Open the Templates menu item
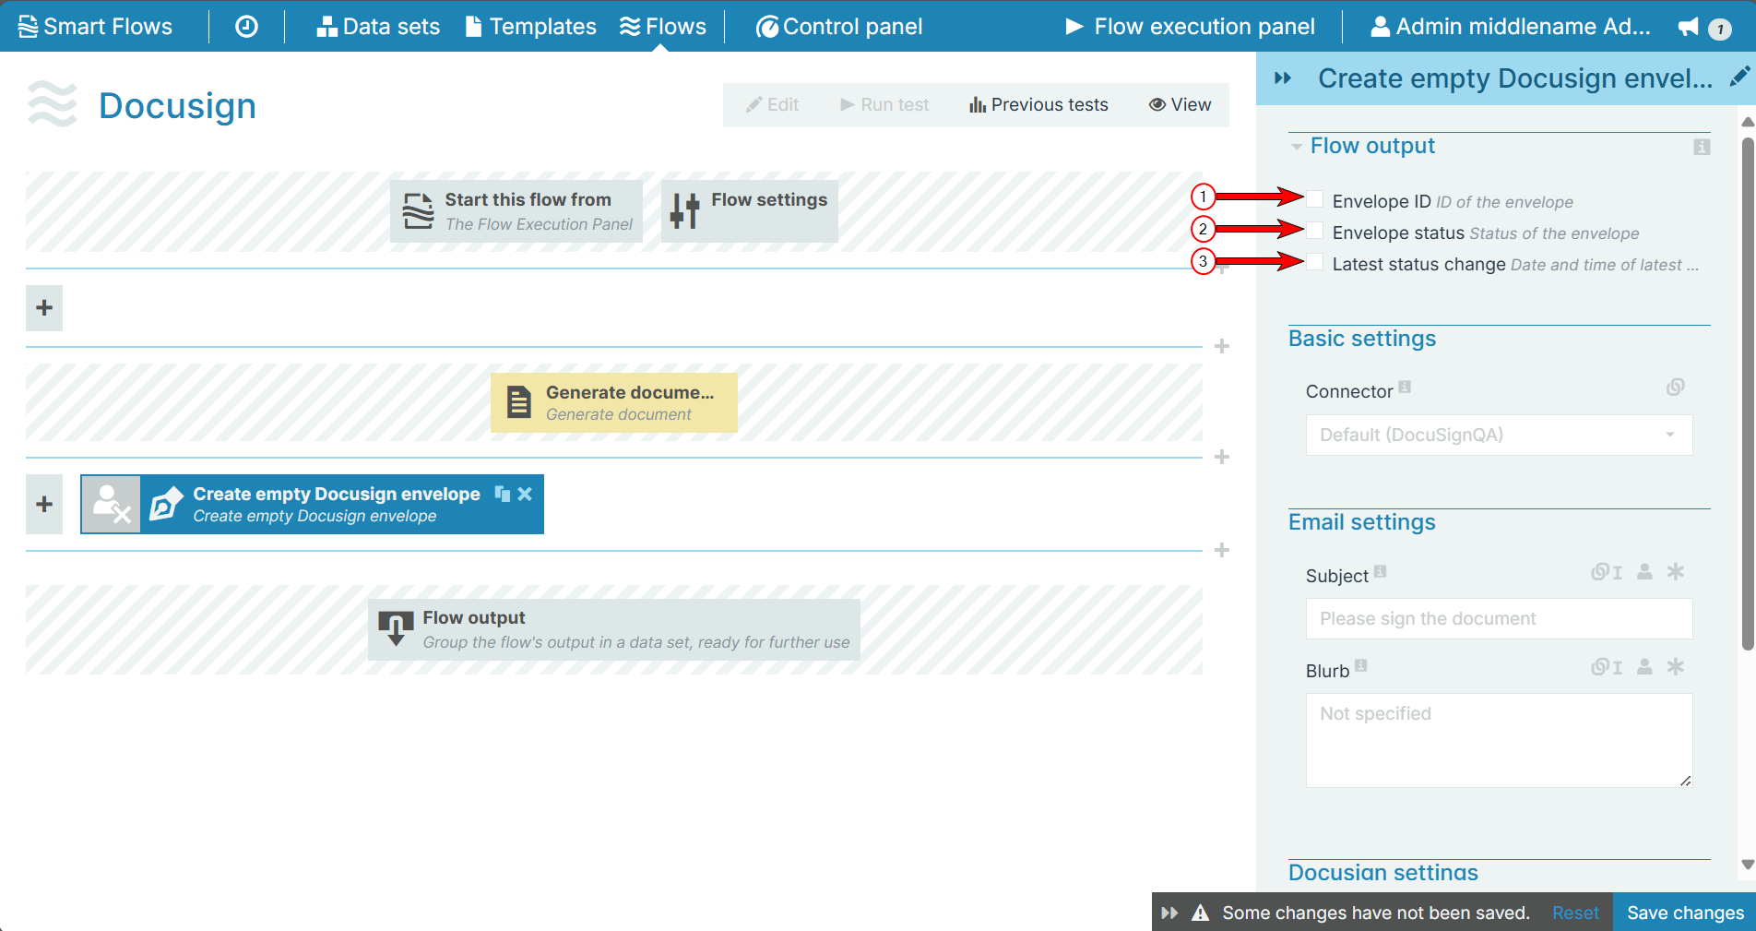This screenshot has width=1756, height=931. [530, 27]
